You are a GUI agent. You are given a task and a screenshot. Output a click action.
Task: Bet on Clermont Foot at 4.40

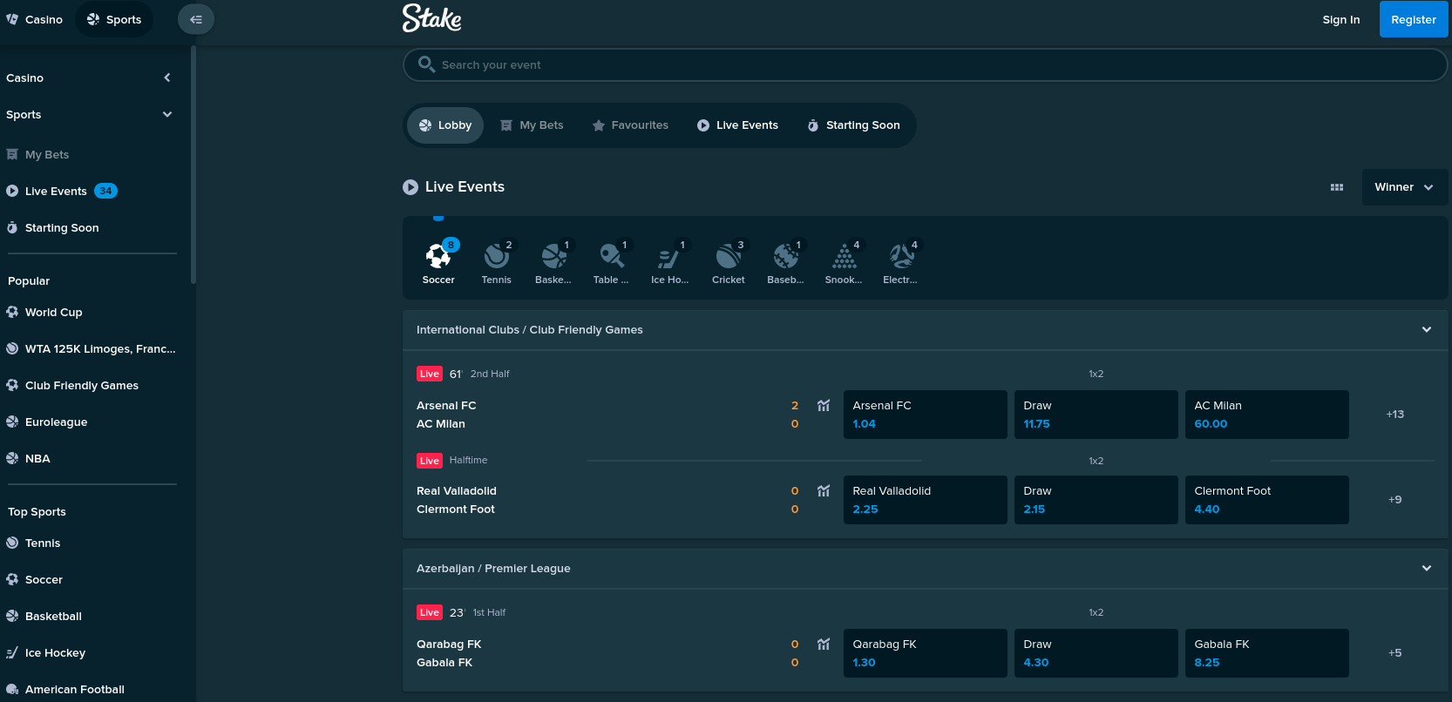point(1267,500)
